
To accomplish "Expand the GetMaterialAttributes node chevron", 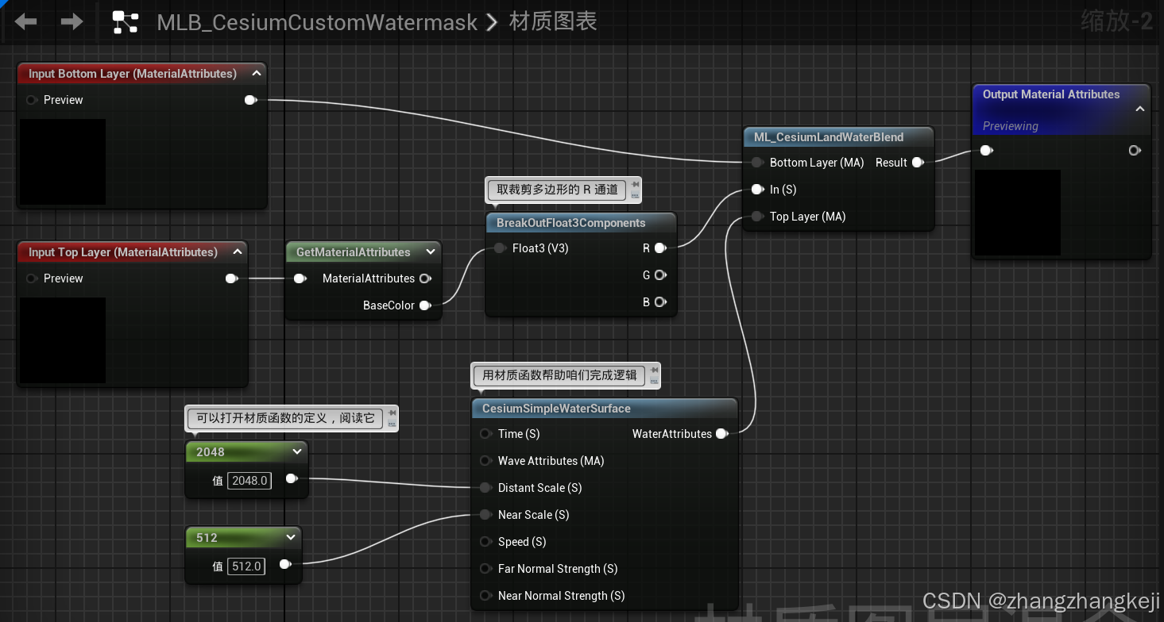I will point(431,252).
